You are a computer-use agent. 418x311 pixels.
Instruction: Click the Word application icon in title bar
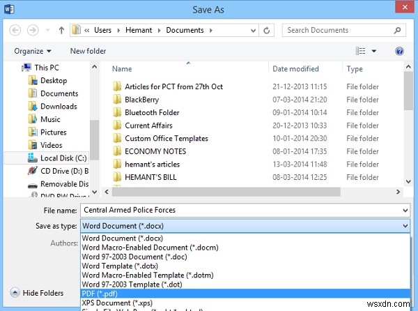point(9,9)
